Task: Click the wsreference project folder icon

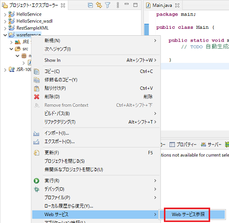Action: (x=11, y=35)
